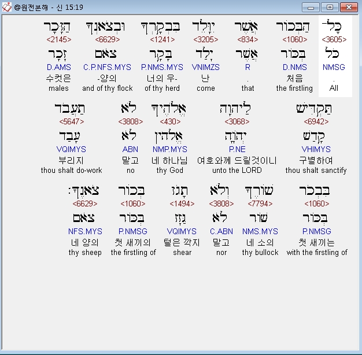This screenshot has width=362, height=355.
Task: Select parsing code VQIMYS above 'thou shalt do-work'
Action: (71, 149)
